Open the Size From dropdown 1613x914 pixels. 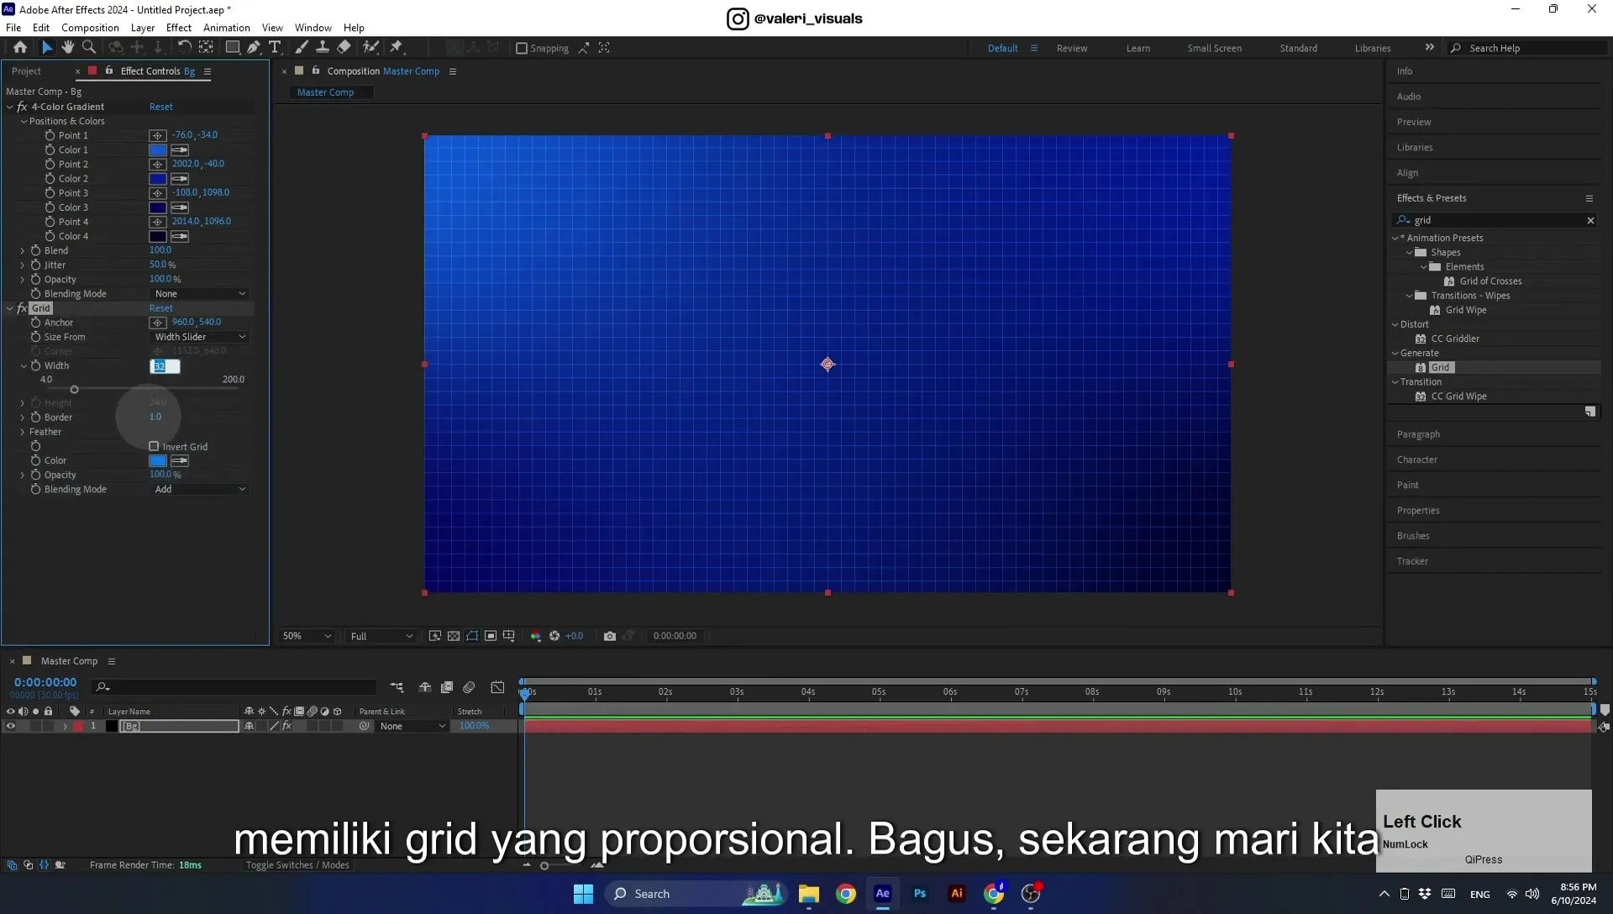click(x=200, y=337)
